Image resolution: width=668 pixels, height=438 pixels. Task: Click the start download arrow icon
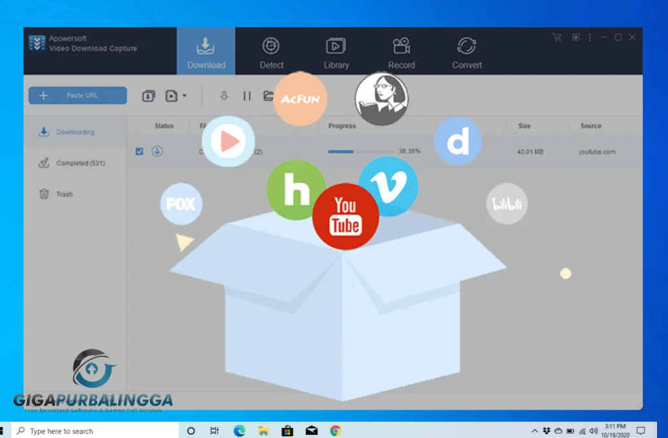(224, 96)
